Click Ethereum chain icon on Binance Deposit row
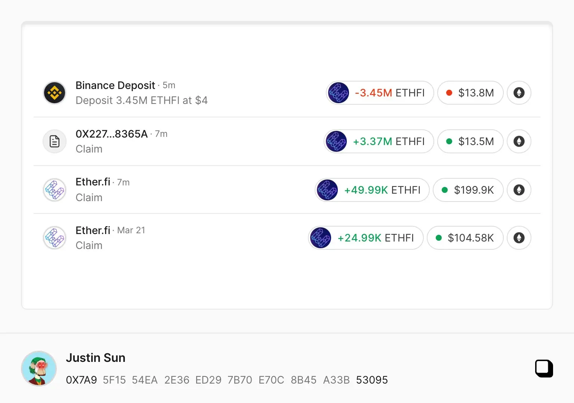Screen dimensions: 574x403 (519, 93)
